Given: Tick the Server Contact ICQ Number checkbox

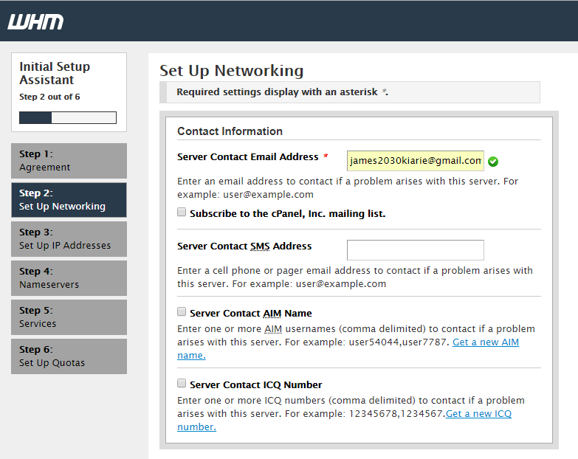Looking at the screenshot, I should 182,384.
